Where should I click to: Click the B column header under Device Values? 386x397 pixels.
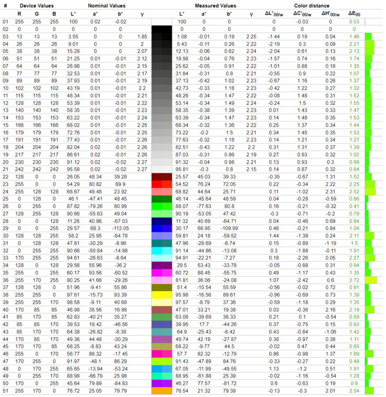(54, 14)
